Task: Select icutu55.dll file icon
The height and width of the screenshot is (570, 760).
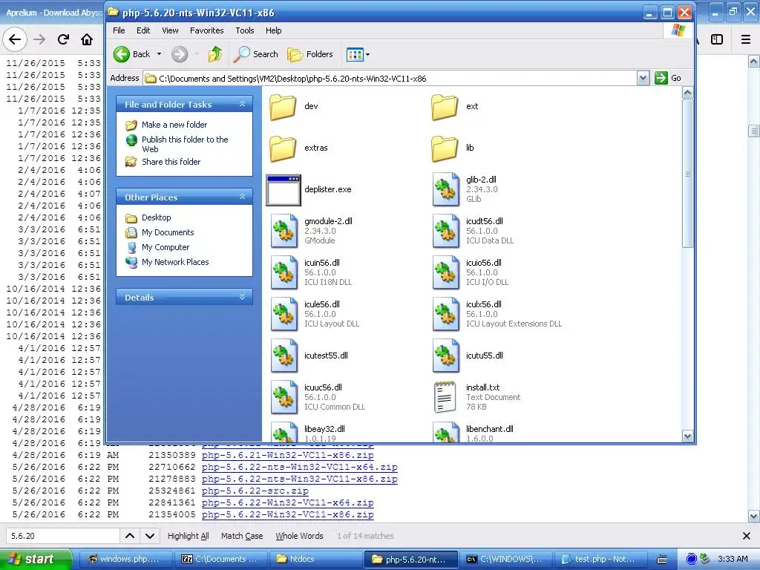Action: (x=445, y=356)
